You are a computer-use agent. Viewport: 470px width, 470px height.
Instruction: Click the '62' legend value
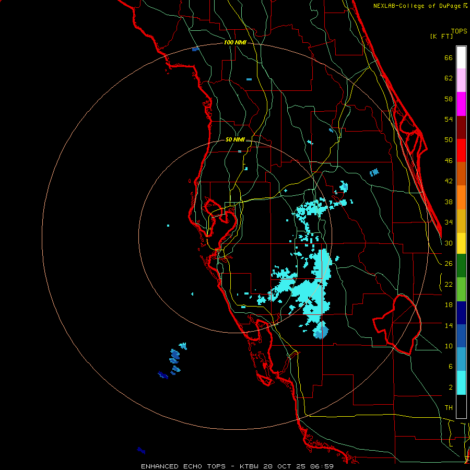pos(449,78)
